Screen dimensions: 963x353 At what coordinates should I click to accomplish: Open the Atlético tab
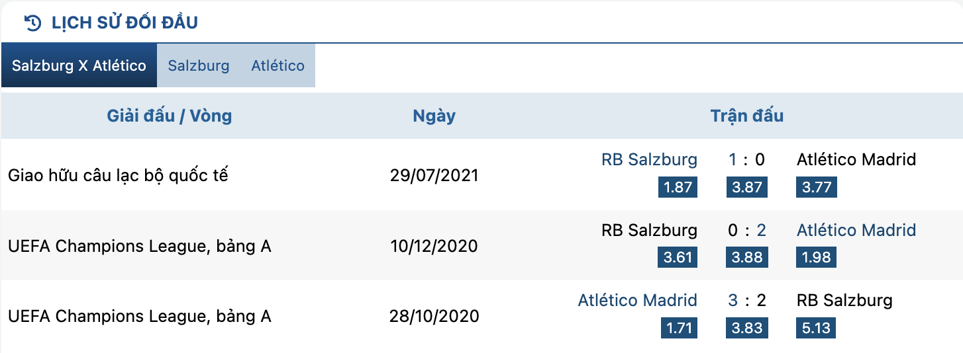(278, 65)
